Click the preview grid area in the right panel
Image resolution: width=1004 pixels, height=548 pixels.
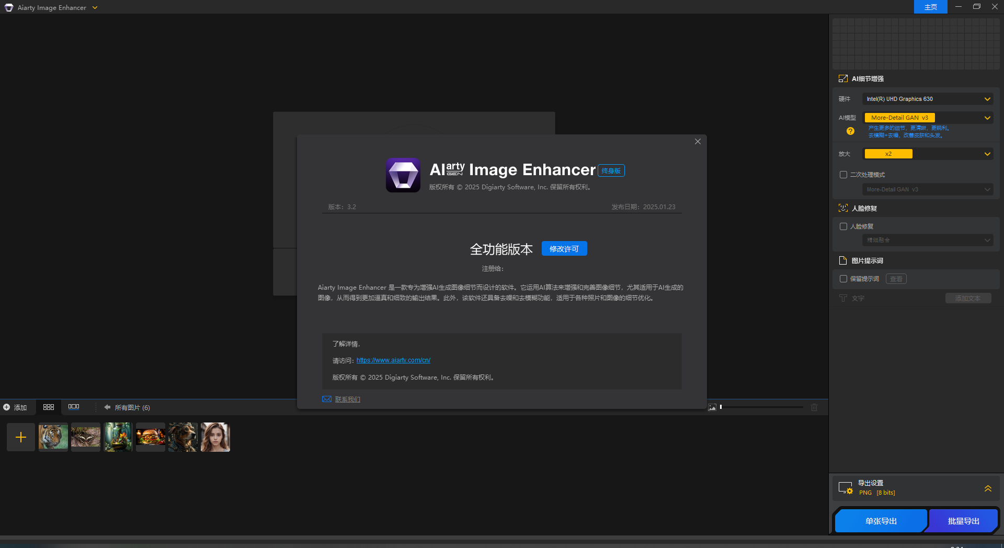click(916, 44)
